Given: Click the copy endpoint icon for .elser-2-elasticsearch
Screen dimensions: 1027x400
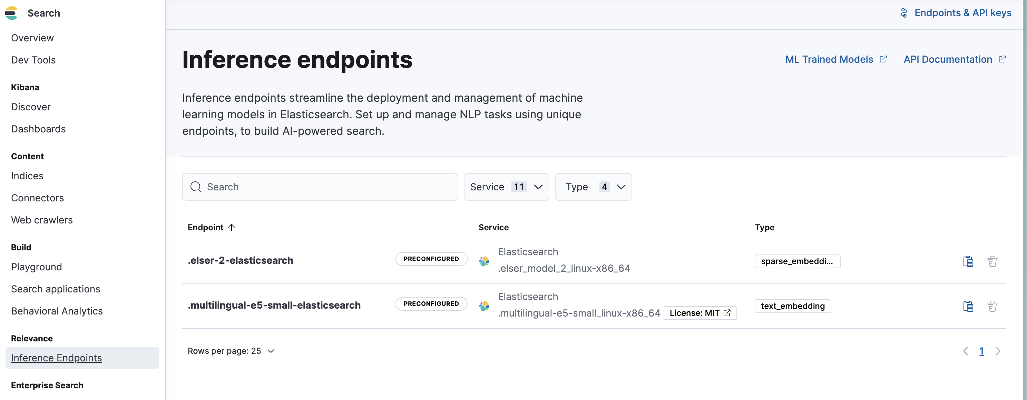Looking at the screenshot, I should (969, 261).
